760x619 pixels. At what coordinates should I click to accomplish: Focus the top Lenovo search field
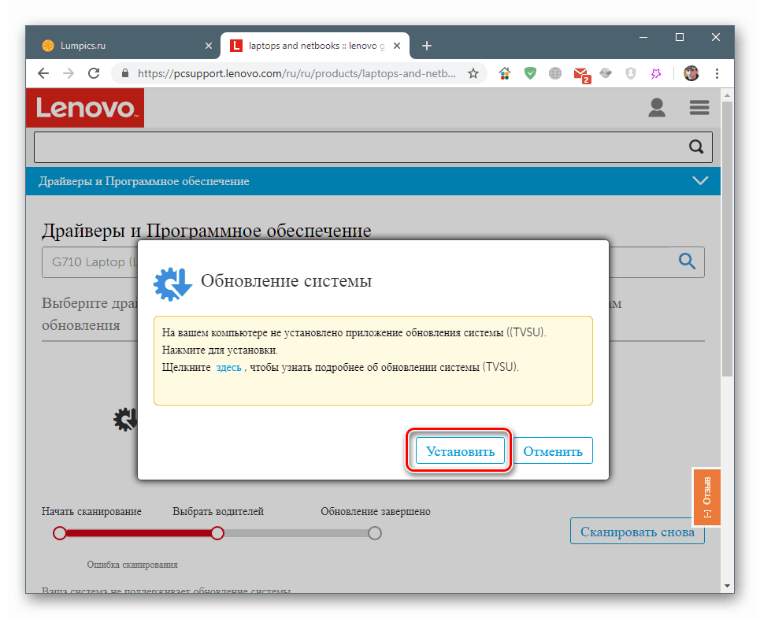click(x=373, y=146)
